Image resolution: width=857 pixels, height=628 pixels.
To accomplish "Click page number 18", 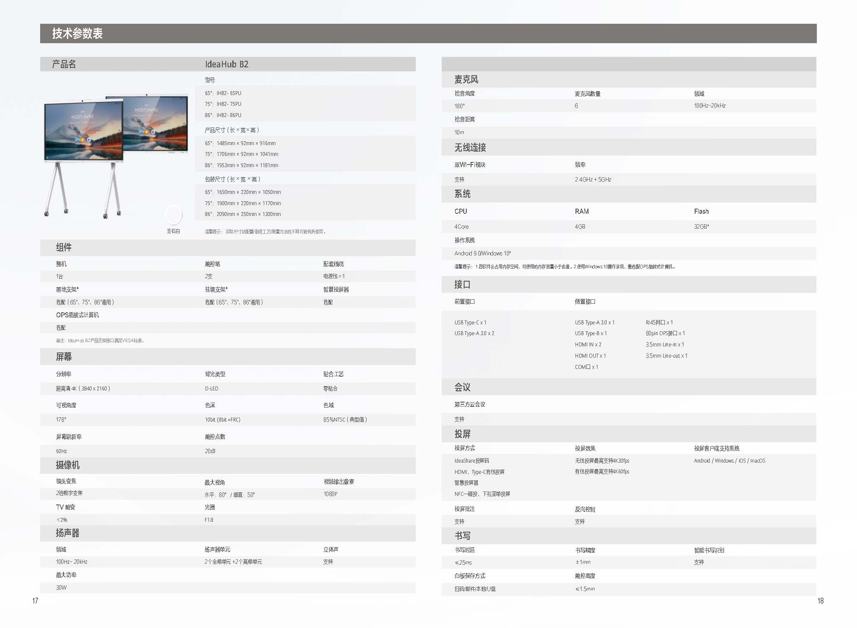I will 820,601.
